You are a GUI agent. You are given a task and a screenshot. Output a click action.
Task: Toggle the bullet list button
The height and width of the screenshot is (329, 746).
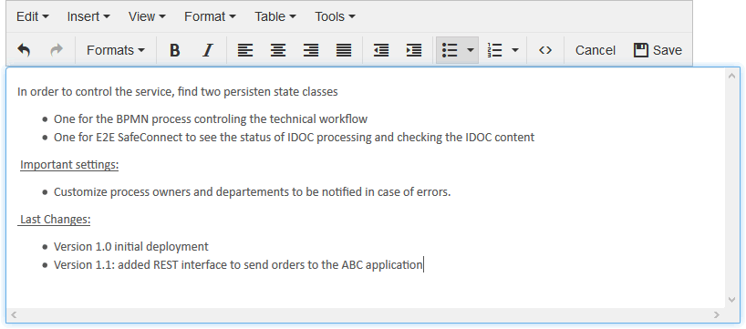[x=450, y=50]
